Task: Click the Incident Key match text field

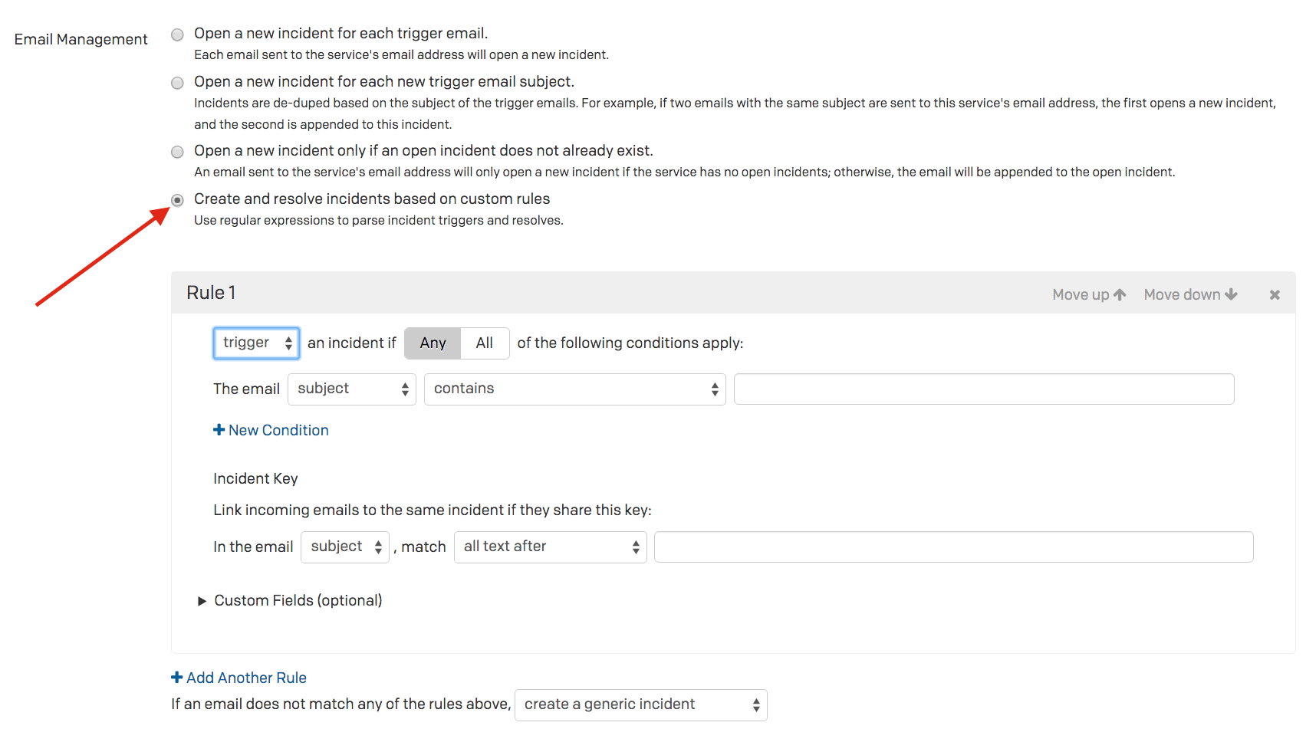Action: (953, 547)
